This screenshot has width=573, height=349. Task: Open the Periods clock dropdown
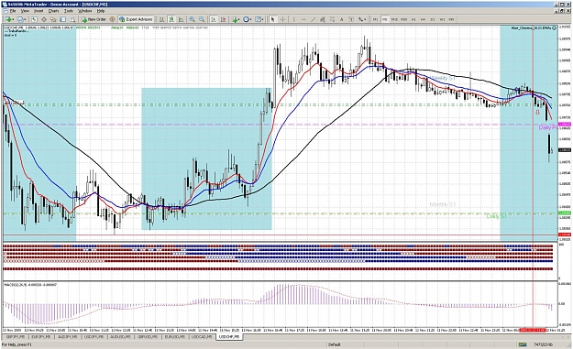click(x=248, y=19)
